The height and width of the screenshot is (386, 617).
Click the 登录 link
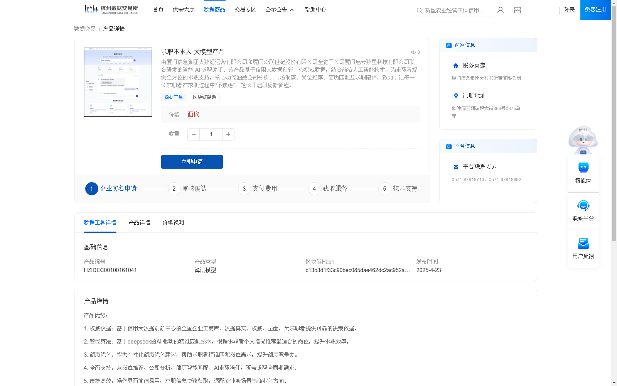click(x=569, y=10)
